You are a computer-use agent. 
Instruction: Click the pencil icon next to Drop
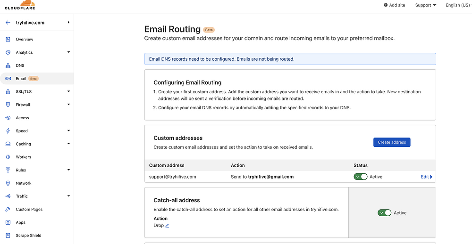(x=167, y=226)
